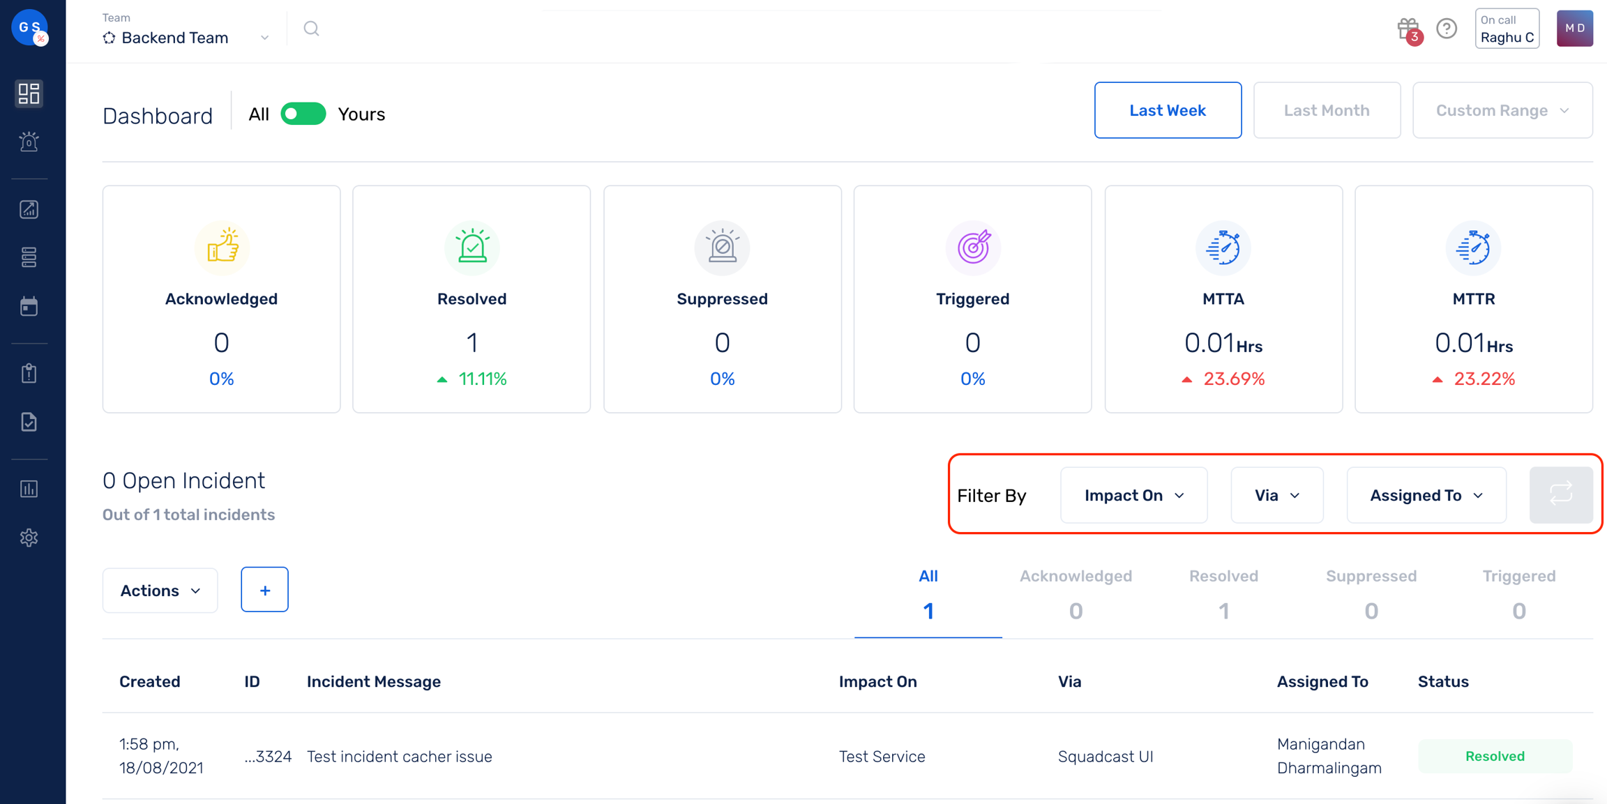
Task: Click the Impact On column header
Action: tap(877, 681)
